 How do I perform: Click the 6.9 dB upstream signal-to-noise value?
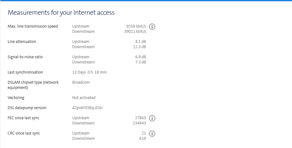pyautogui.click(x=142, y=57)
